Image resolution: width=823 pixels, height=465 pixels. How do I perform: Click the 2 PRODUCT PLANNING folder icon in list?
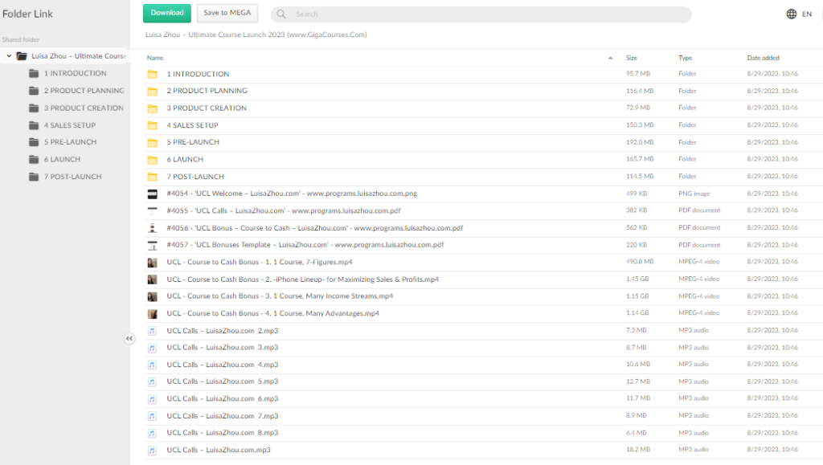(x=152, y=92)
